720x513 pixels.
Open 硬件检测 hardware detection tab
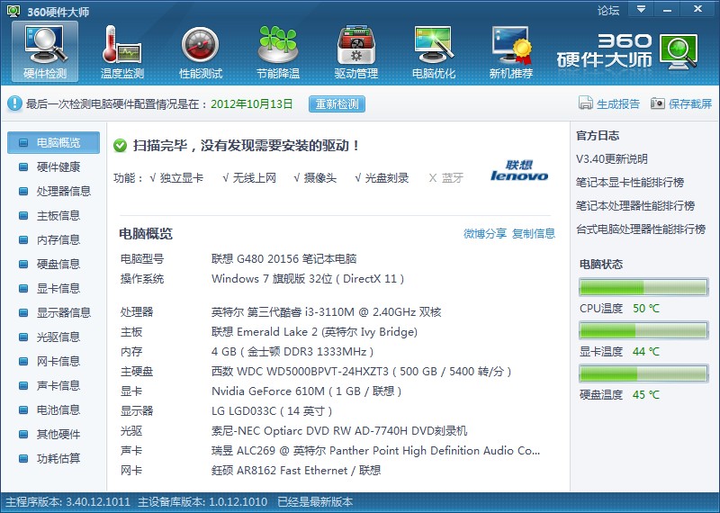[x=45, y=52]
